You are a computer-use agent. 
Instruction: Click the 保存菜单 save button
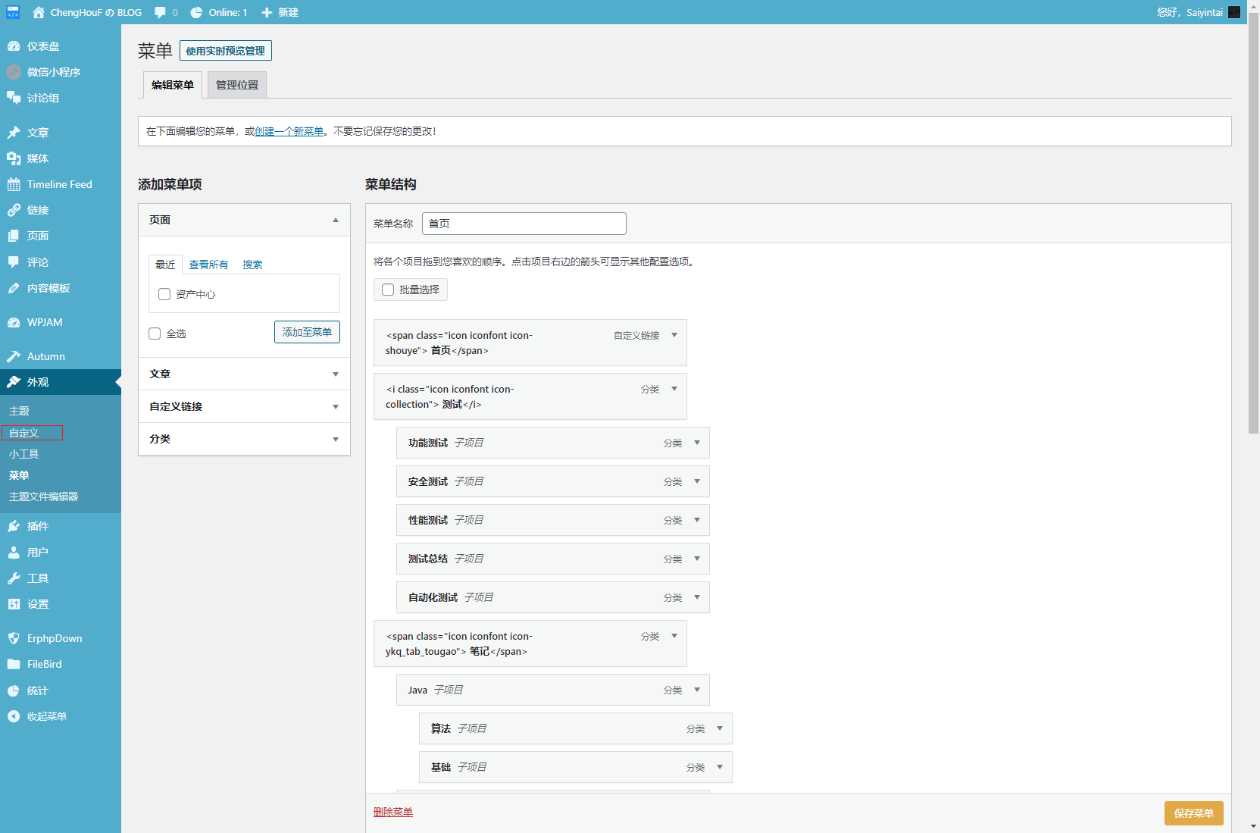click(x=1193, y=813)
